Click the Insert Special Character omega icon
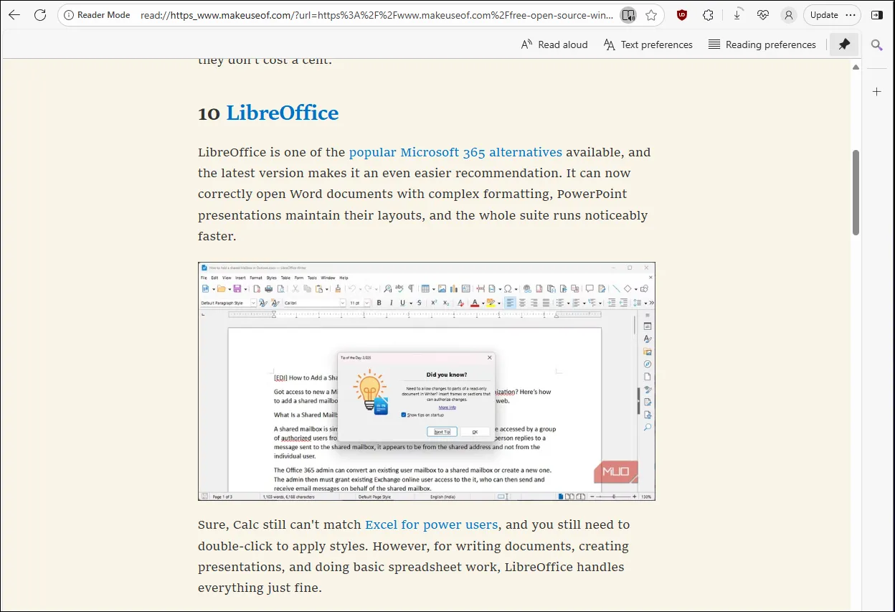Screen dimensions: 895x612 (x=507, y=288)
